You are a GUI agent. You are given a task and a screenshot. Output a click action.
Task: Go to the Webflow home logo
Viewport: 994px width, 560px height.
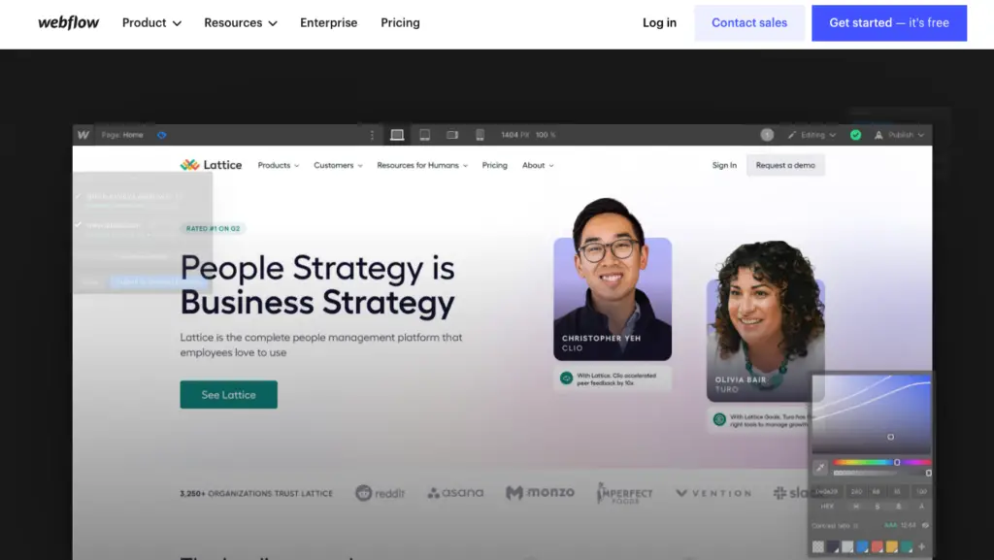coord(69,22)
